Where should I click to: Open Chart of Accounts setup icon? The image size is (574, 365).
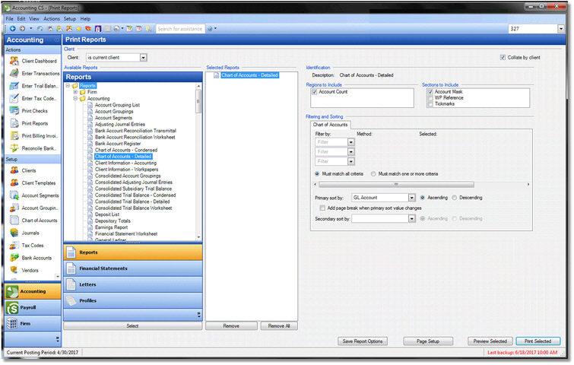click(14, 220)
